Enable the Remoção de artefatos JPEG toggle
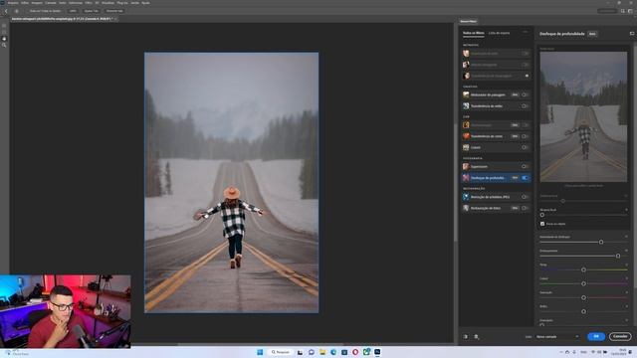637x358 pixels. [525, 197]
